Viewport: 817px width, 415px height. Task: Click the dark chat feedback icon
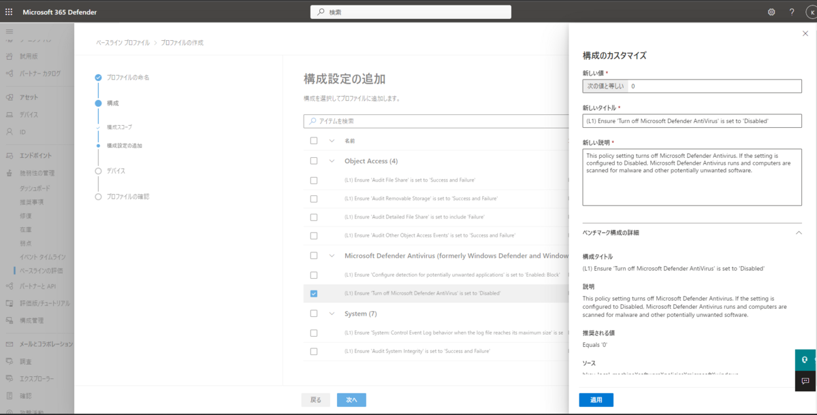pyautogui.click(x=805, y=381)
